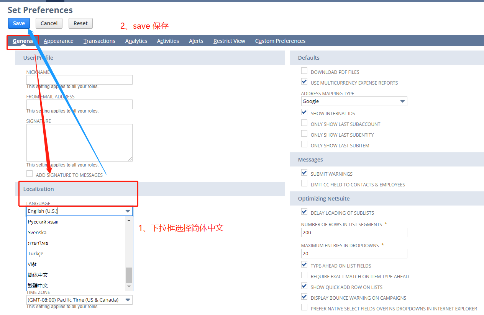The width and height of the screenshot is (484, 315).
Task: Select Türkçe from the open dropdown list
Action: [x=35, y=253]
